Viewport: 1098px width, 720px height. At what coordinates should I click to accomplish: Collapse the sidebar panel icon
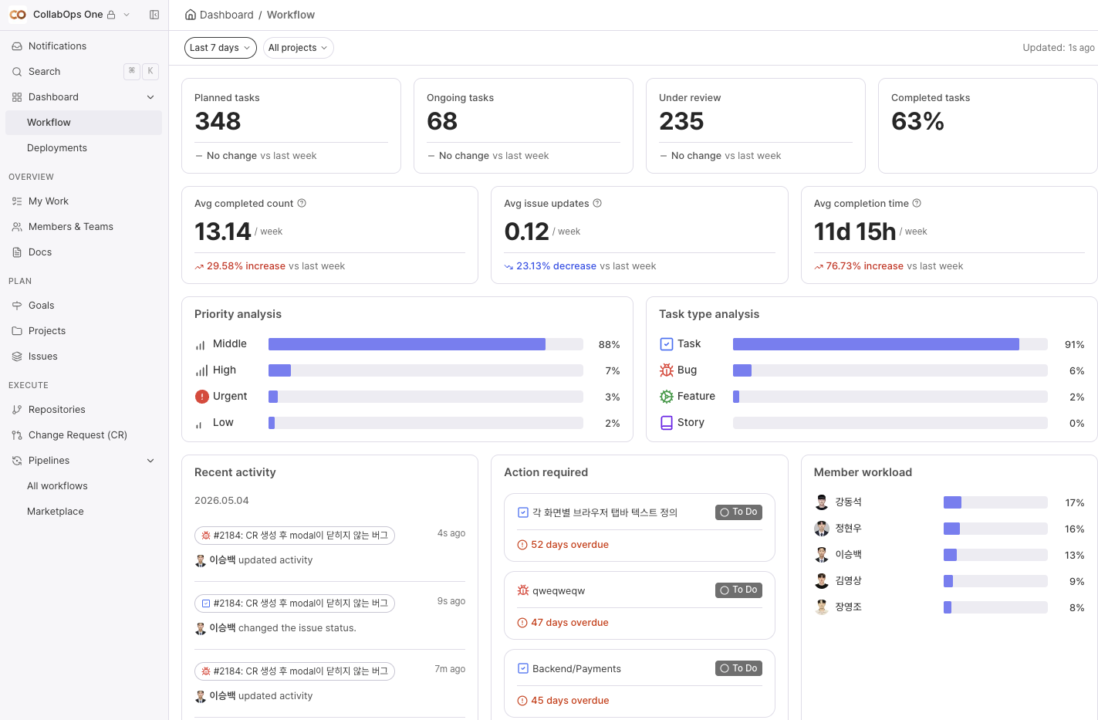[154, 15]
